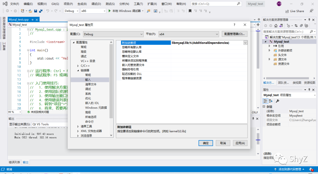Select 所有选项 in the property tree
The height and width of the screenshot is (174, 318).
(x=91, y=117)
